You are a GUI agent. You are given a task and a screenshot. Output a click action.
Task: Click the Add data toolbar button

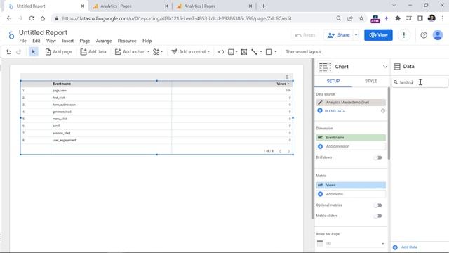[93, 52]
